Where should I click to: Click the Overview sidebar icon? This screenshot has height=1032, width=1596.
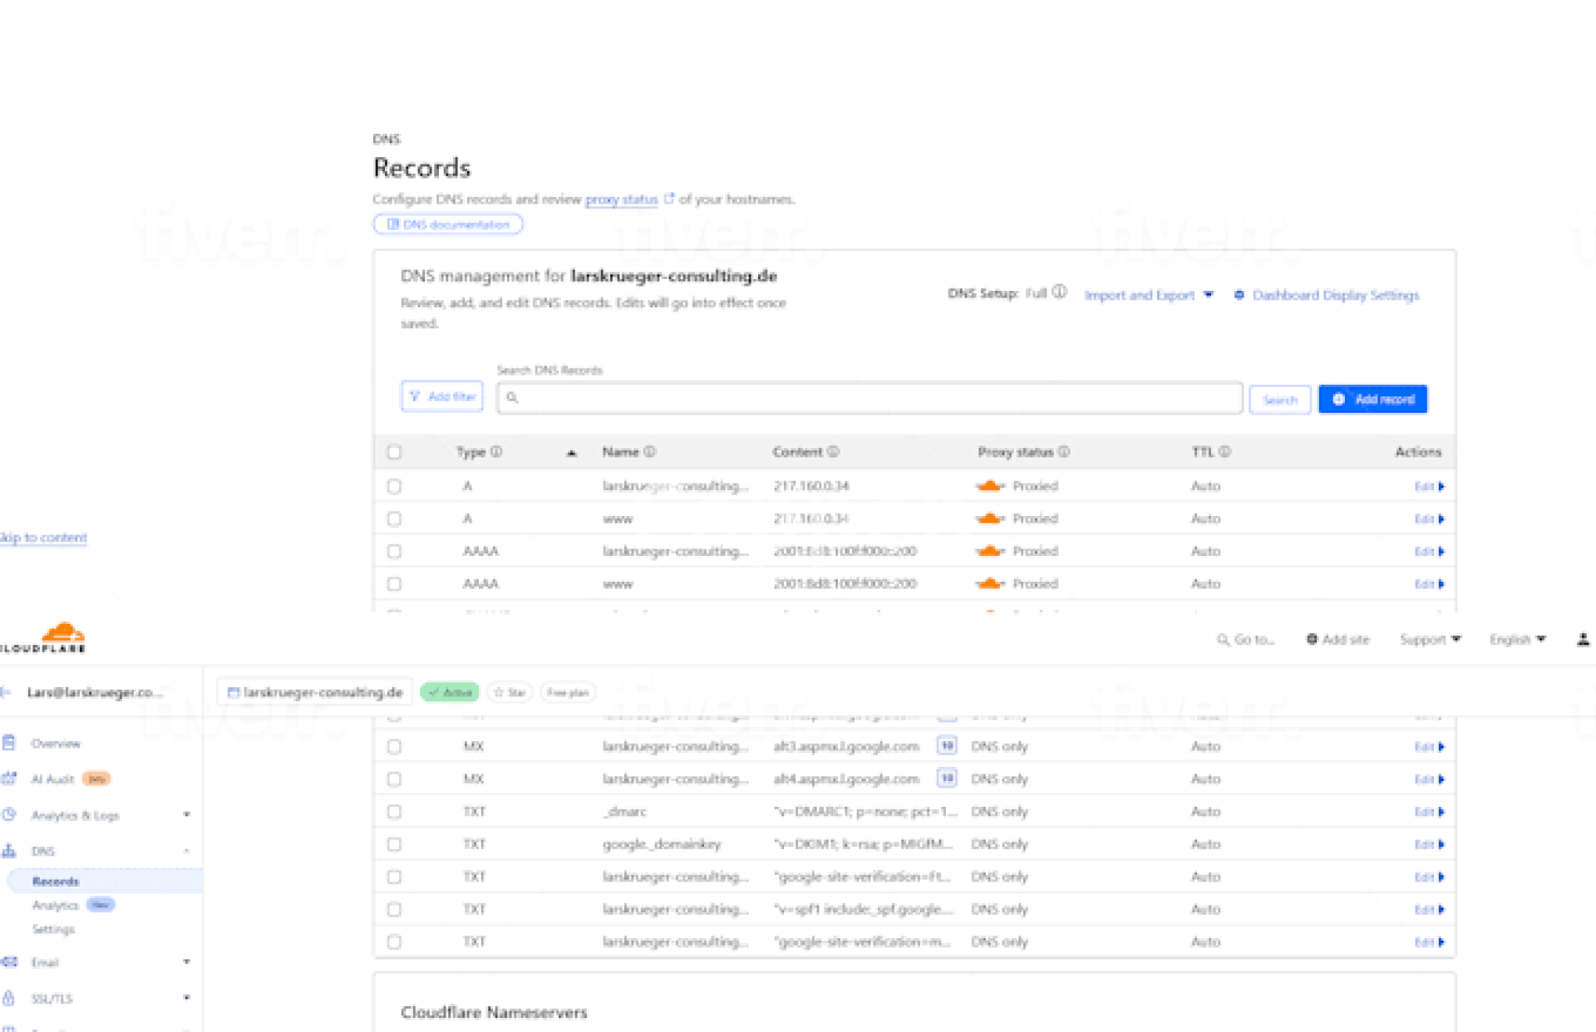[9, 743]
